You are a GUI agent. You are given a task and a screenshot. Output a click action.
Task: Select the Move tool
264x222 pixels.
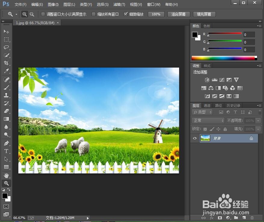(6, 32)
